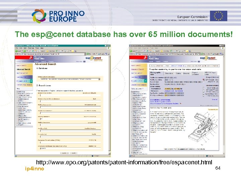Open Favorites menu in left browser

point(31,48)
